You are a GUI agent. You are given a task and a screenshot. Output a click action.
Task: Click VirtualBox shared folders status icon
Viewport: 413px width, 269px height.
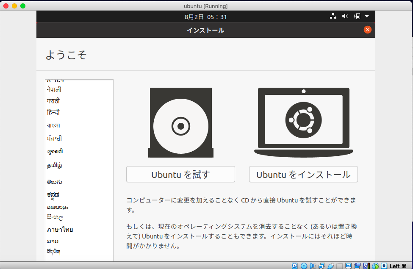[x=340, y=266]
